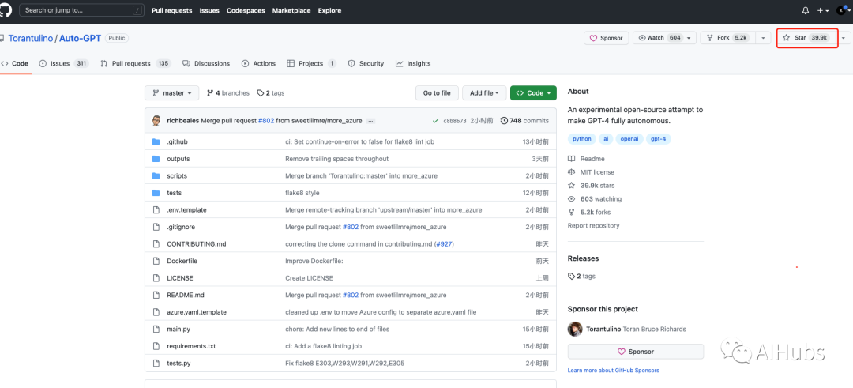Fork the repository

point(727,38)
